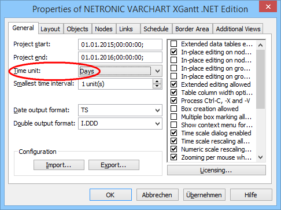The image size is (281, 210).
Task: Cancel with the Abbrechen button
Action: click(x=157, y=195)
